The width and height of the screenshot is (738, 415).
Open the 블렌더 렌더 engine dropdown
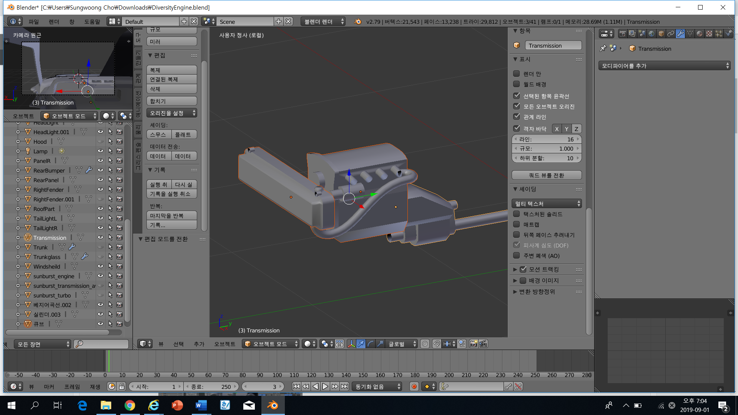pyautogui.click(x=323, y=22)
